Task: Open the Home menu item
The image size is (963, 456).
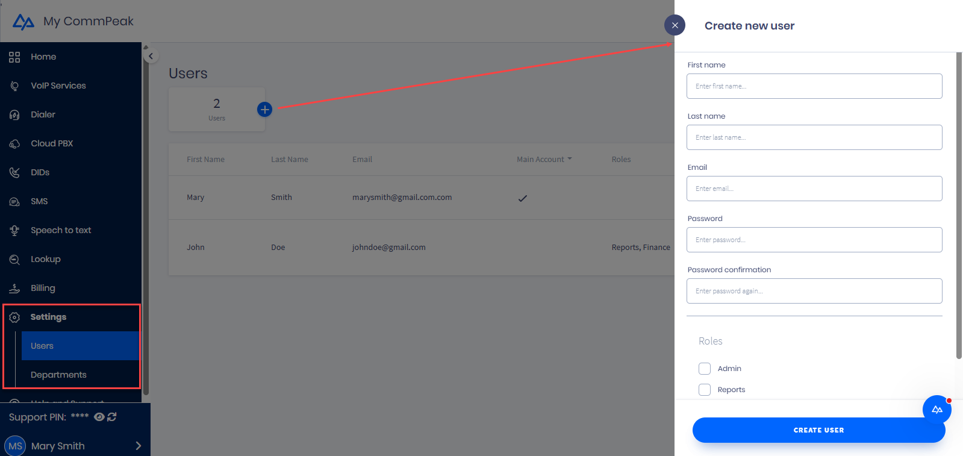Action: [43, 57]
